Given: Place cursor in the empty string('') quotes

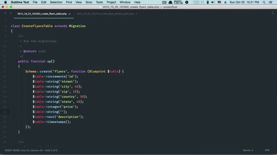Looking at the screenshot, I should click(x=62, y=112).
